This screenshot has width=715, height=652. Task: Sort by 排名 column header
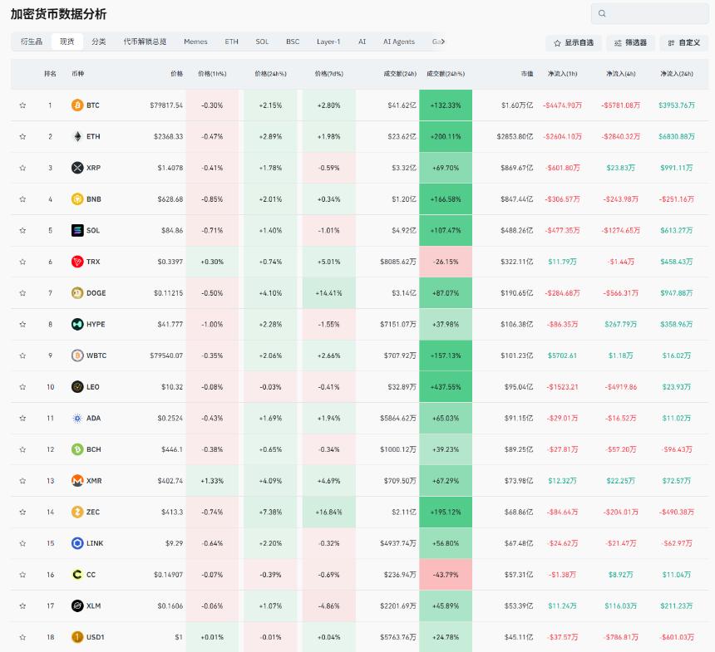click(x=50, y=73)
